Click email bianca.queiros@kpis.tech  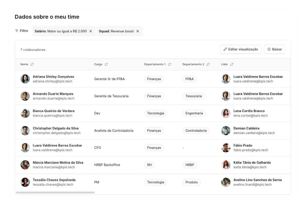coord(52,115)
